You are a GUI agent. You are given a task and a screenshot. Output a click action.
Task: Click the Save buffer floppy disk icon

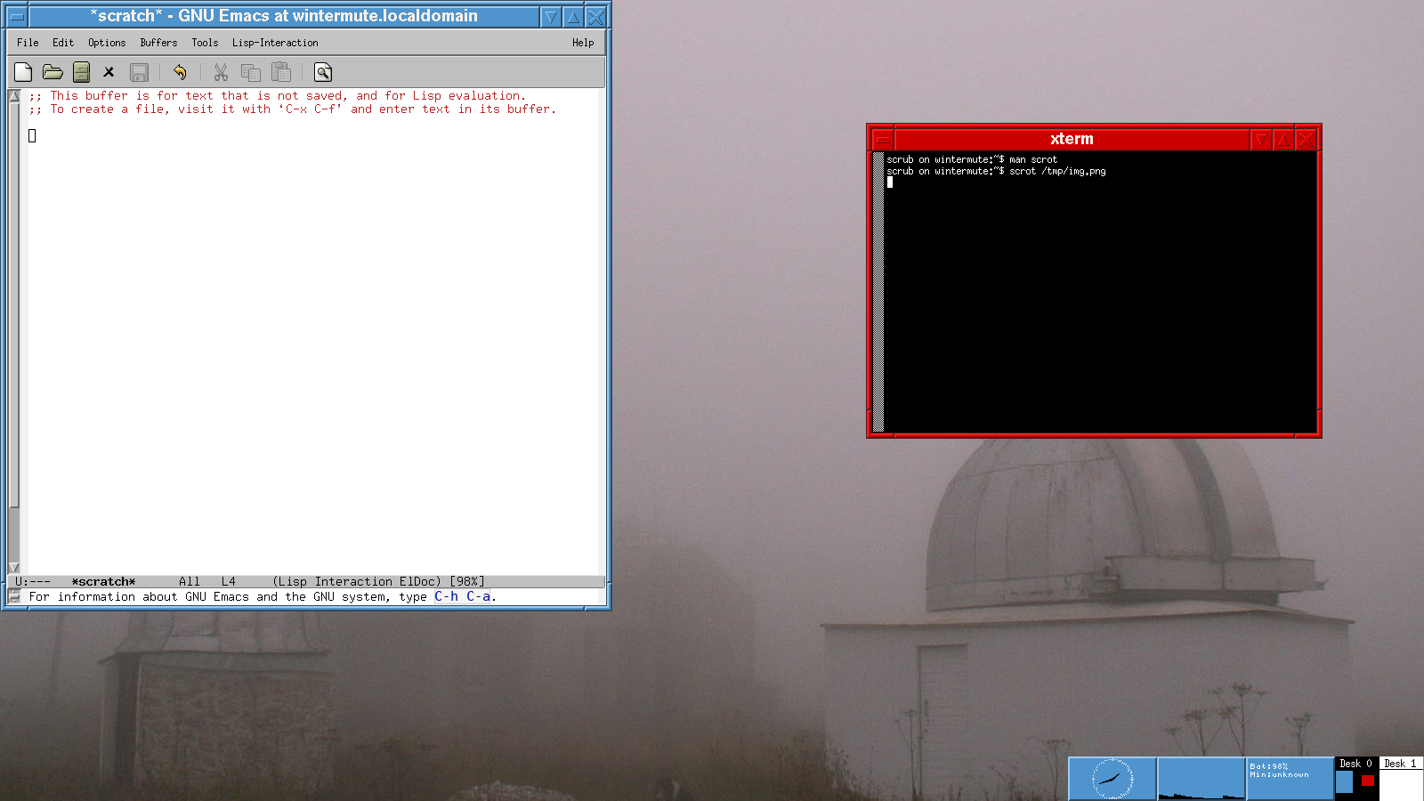coord(139,72)
